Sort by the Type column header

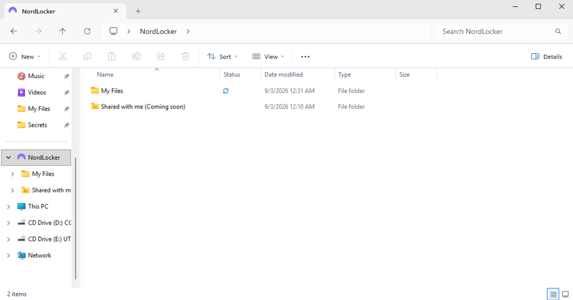coord(344,74)
